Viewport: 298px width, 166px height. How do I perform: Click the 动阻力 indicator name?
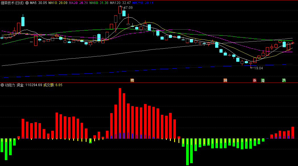pos(10,85)
